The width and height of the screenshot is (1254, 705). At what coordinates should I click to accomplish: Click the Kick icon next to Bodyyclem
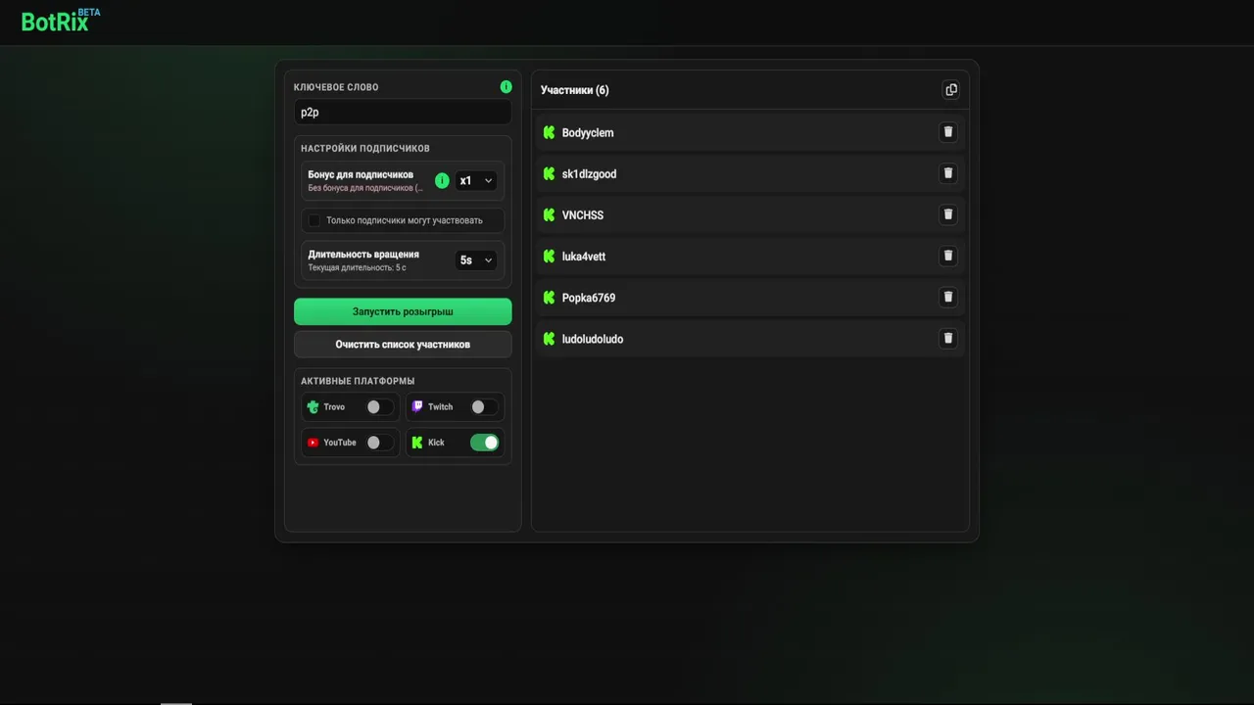tap(549, 132)
